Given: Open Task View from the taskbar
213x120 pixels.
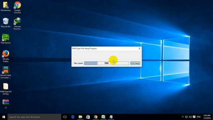Looking at the screenshot, I should 65,117.
